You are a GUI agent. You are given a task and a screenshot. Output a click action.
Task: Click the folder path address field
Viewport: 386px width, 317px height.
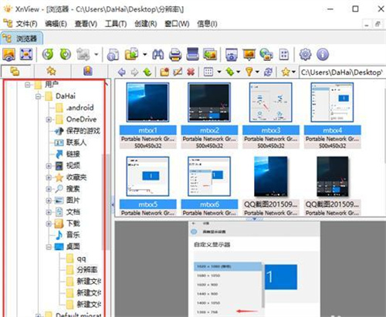pos(342,73)
